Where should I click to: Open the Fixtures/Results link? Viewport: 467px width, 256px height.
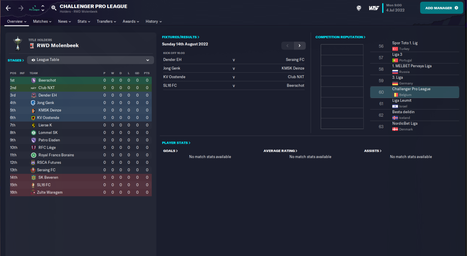[x=181, y=37]
